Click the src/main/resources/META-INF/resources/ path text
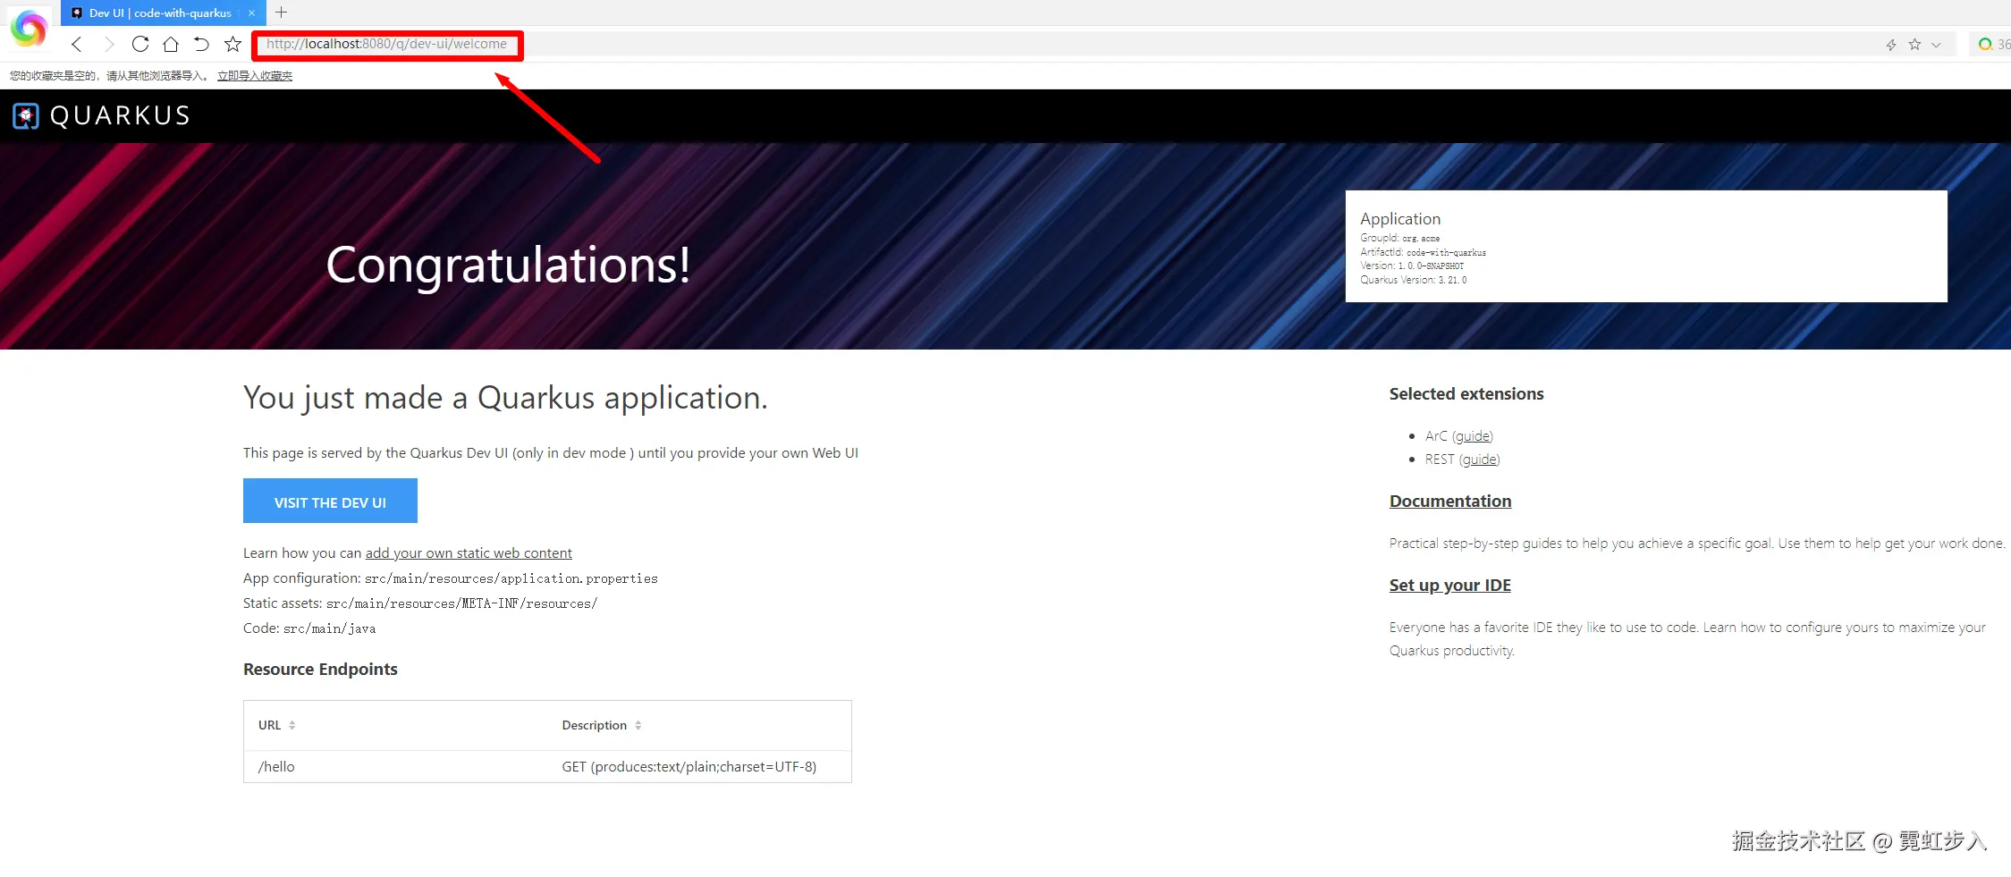Image resolution: width=2011 pixels, height=877 pixels. pos(461,604)
